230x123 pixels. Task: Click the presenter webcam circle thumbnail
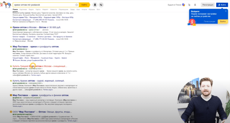[203, 100]
